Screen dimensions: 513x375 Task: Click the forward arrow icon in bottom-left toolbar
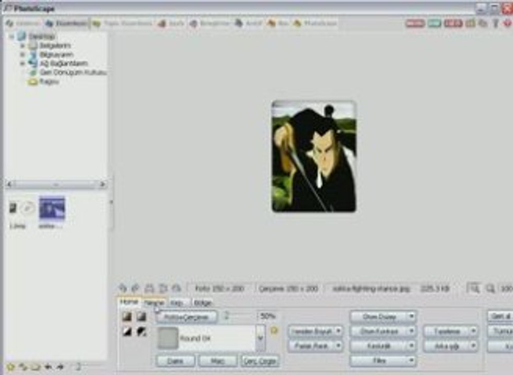tap(60, 367)
